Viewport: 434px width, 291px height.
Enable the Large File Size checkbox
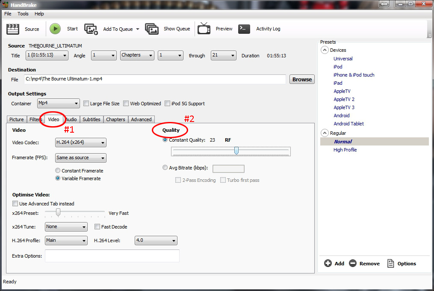[86, 104]
